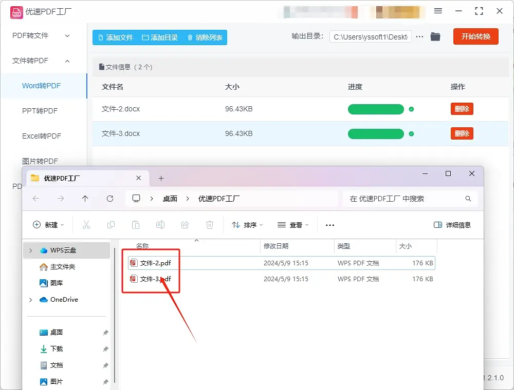Expand the WPS云盘 tree node
Screen dimensions: 514x390
[31, 250]
